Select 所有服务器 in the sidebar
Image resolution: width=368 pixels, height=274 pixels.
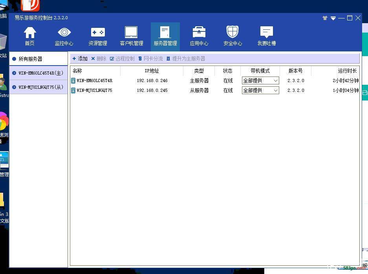click(38, 59)
